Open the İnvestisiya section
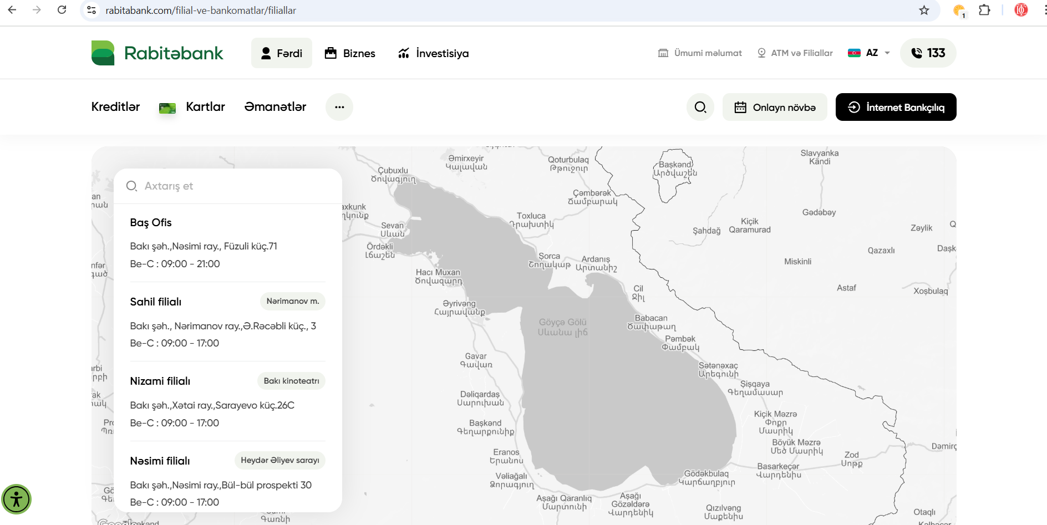This screenshot has width=1047, height=525. coord(433,53)
